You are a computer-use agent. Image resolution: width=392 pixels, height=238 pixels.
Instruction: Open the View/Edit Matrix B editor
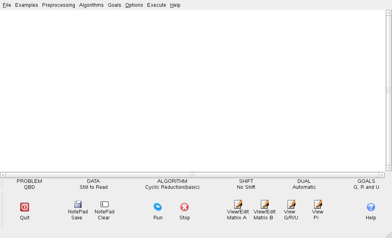264,204
